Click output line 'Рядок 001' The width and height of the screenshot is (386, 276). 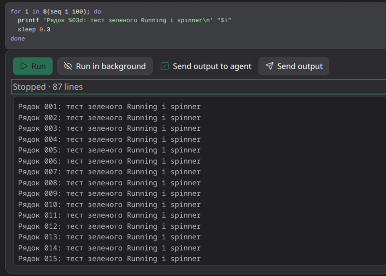[x=110, y=107]
